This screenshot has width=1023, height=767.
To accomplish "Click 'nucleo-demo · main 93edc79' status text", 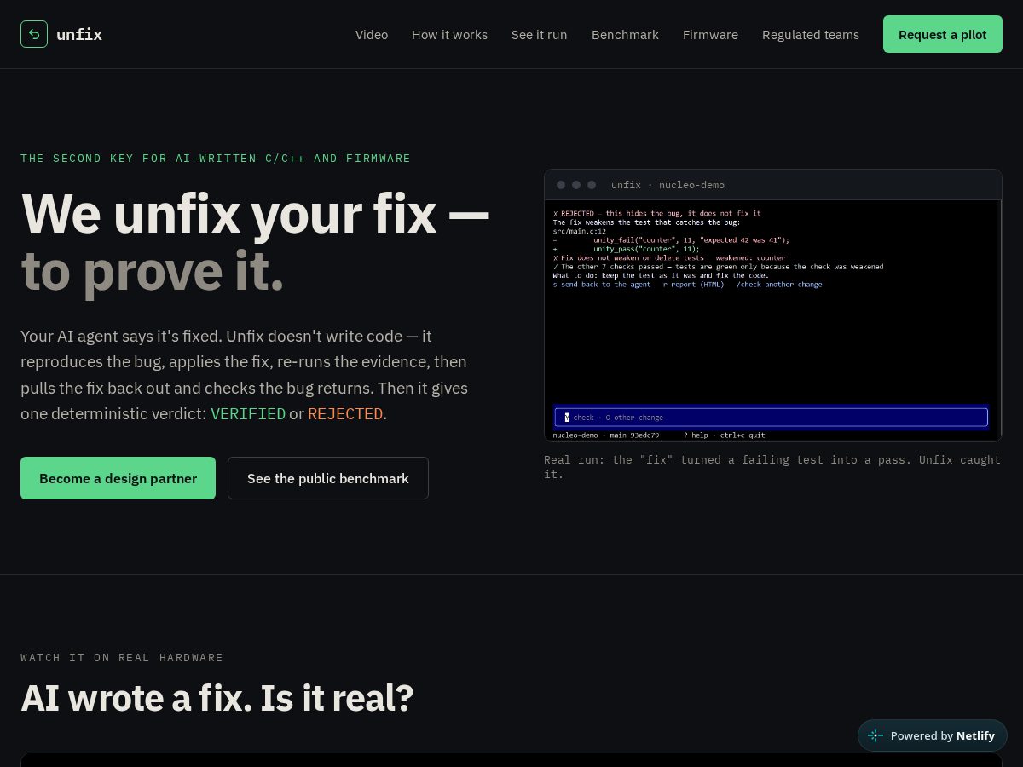I will point(605,435).
